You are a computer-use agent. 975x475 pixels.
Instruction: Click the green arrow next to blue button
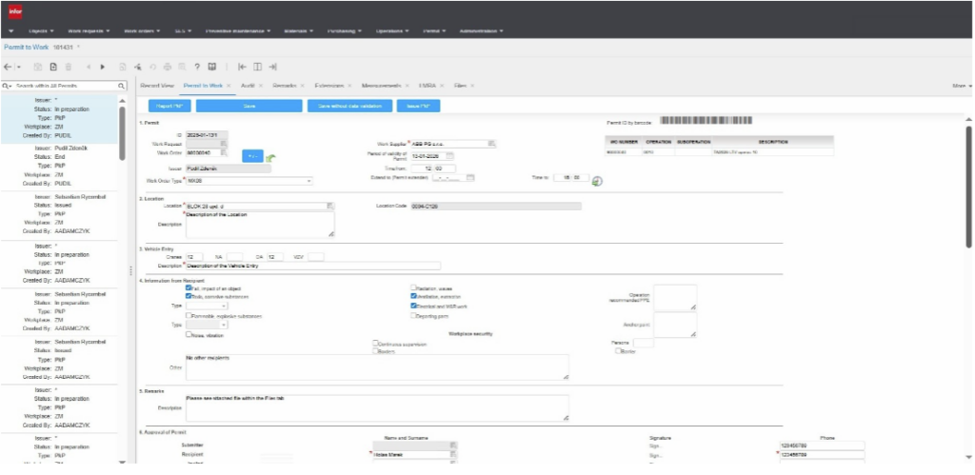click(271, 158)
